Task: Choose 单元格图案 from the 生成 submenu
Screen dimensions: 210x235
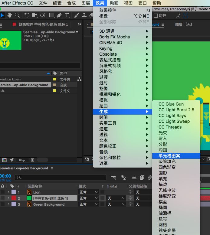Action: [x=169, y=156]
